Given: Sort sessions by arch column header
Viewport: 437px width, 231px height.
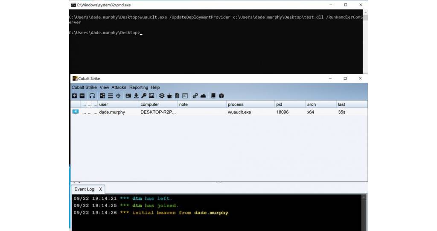Looking at the screenshot, I should coord(321,104).
